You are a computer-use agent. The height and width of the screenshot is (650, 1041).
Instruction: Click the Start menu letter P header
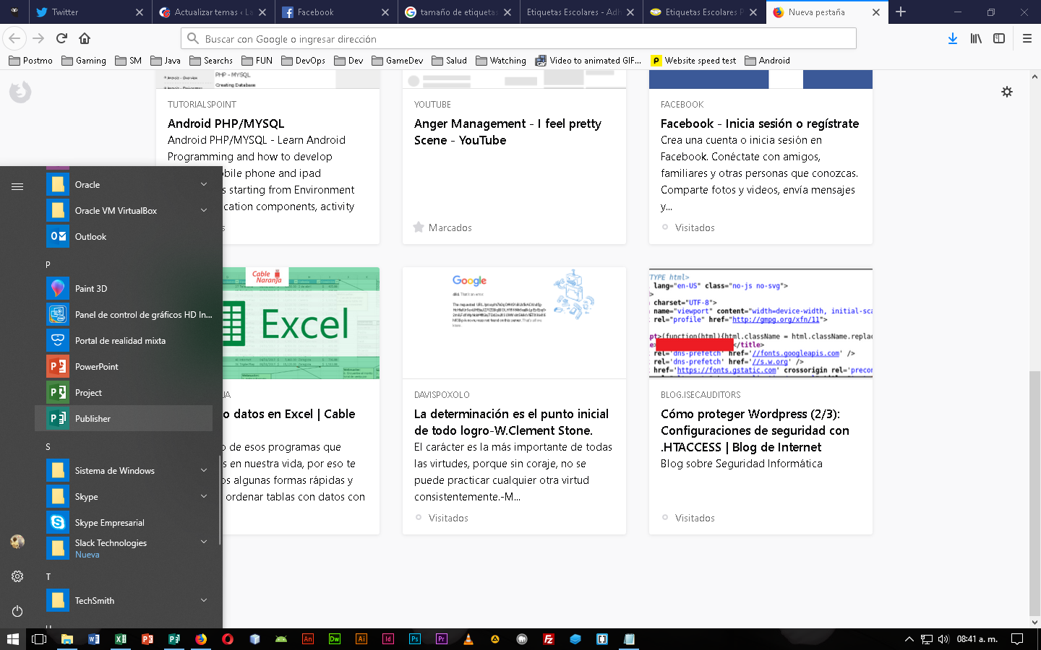pos(48,264)
